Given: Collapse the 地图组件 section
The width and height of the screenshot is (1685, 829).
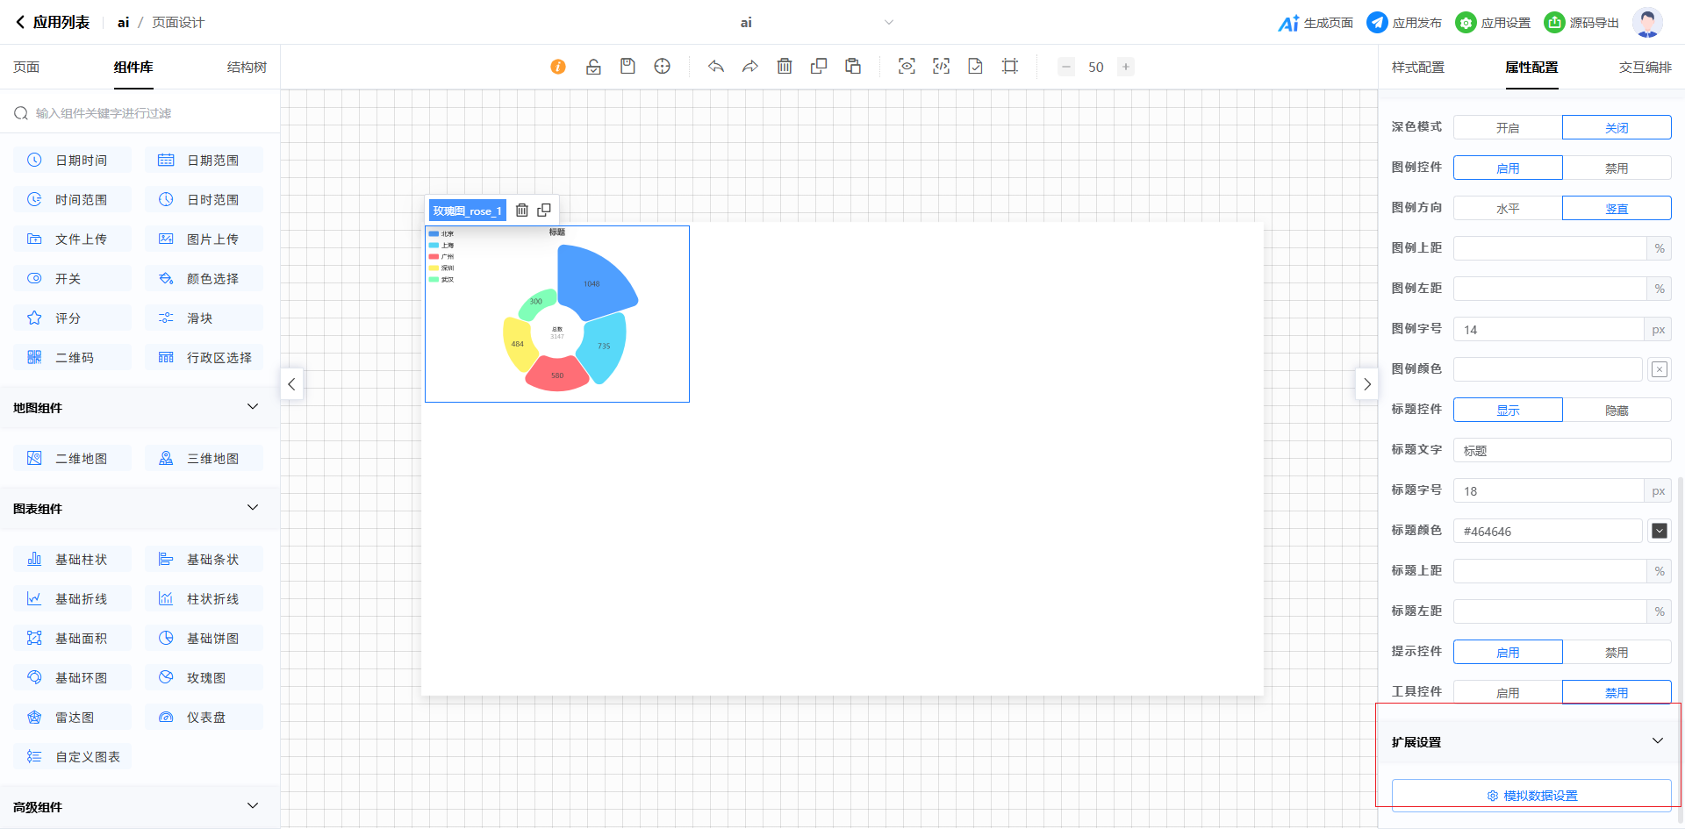Looking at the screenshot, I should point(253,407).
